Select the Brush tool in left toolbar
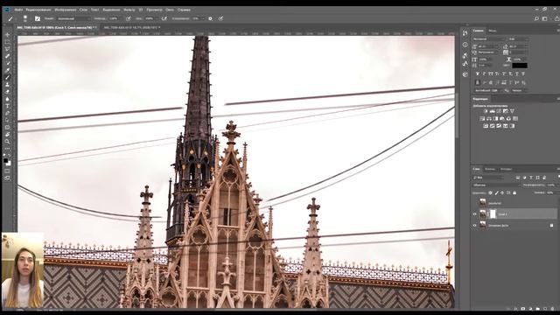560x315 pixels. (x=7, y=78)
